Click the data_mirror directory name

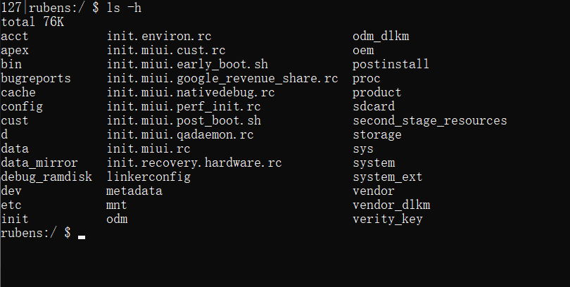tap(39, 162)
